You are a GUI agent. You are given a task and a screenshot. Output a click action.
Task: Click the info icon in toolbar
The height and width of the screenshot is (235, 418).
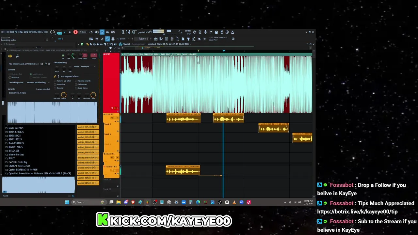(x=227, y=32)
